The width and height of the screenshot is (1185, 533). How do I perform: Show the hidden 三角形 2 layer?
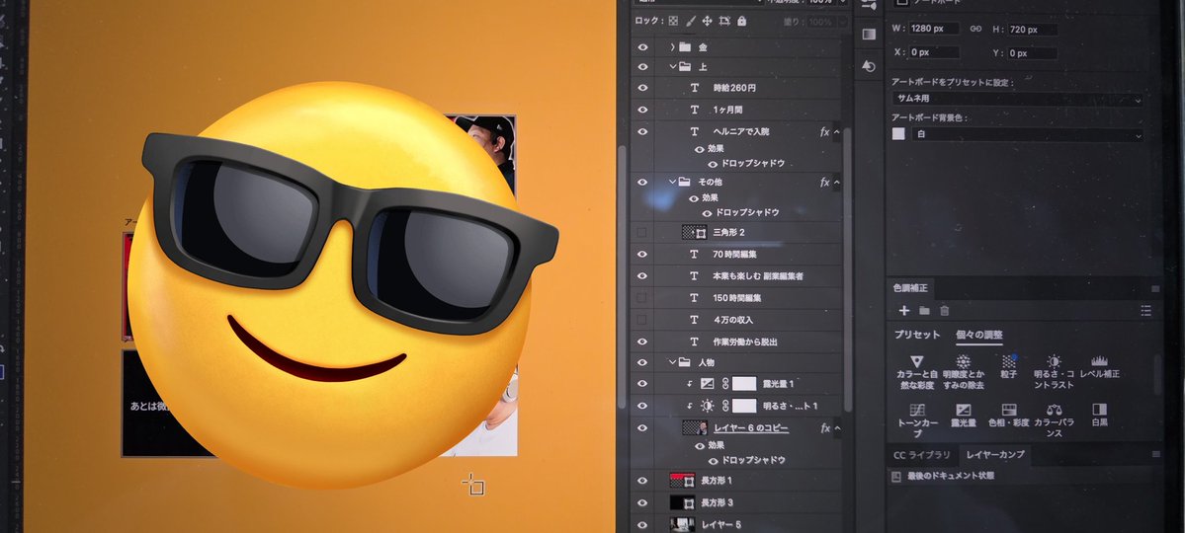pos(642,232)
